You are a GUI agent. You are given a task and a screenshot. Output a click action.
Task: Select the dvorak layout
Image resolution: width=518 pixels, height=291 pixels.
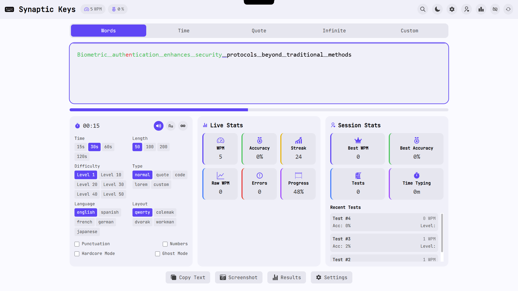(x=142, y=222)
